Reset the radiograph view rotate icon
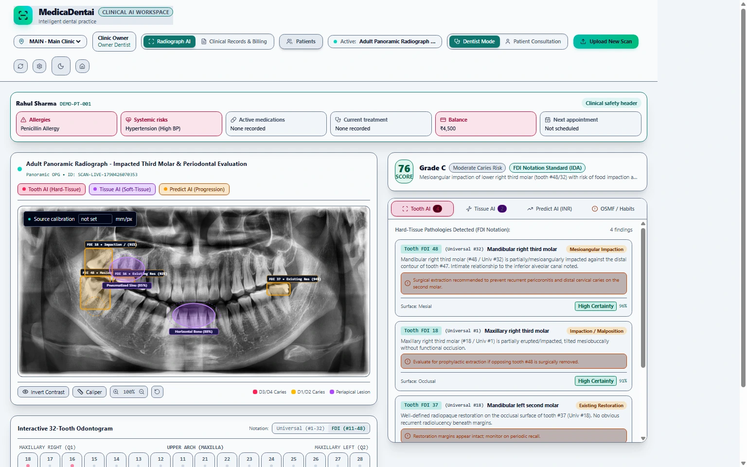This screenshot has height=467, width=747. tap(157, 392)
